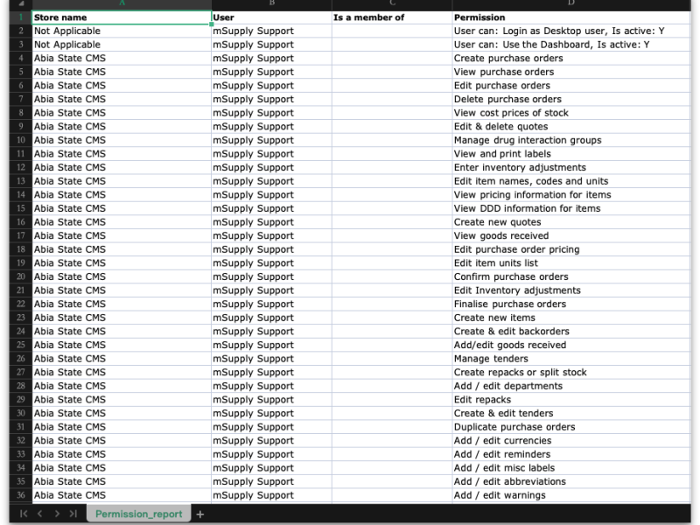The height and width of the screenshot is (525, 700).
Task: Click Abia State CMS cell in row 4
Action: (122, 58)
